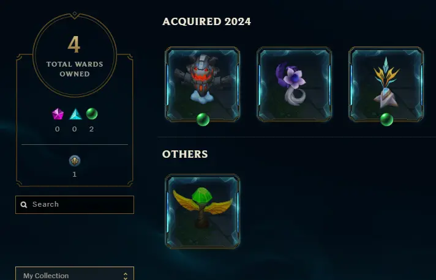Click the magnifying glass search icon
The image size is (436, 280).
point(24,205)
